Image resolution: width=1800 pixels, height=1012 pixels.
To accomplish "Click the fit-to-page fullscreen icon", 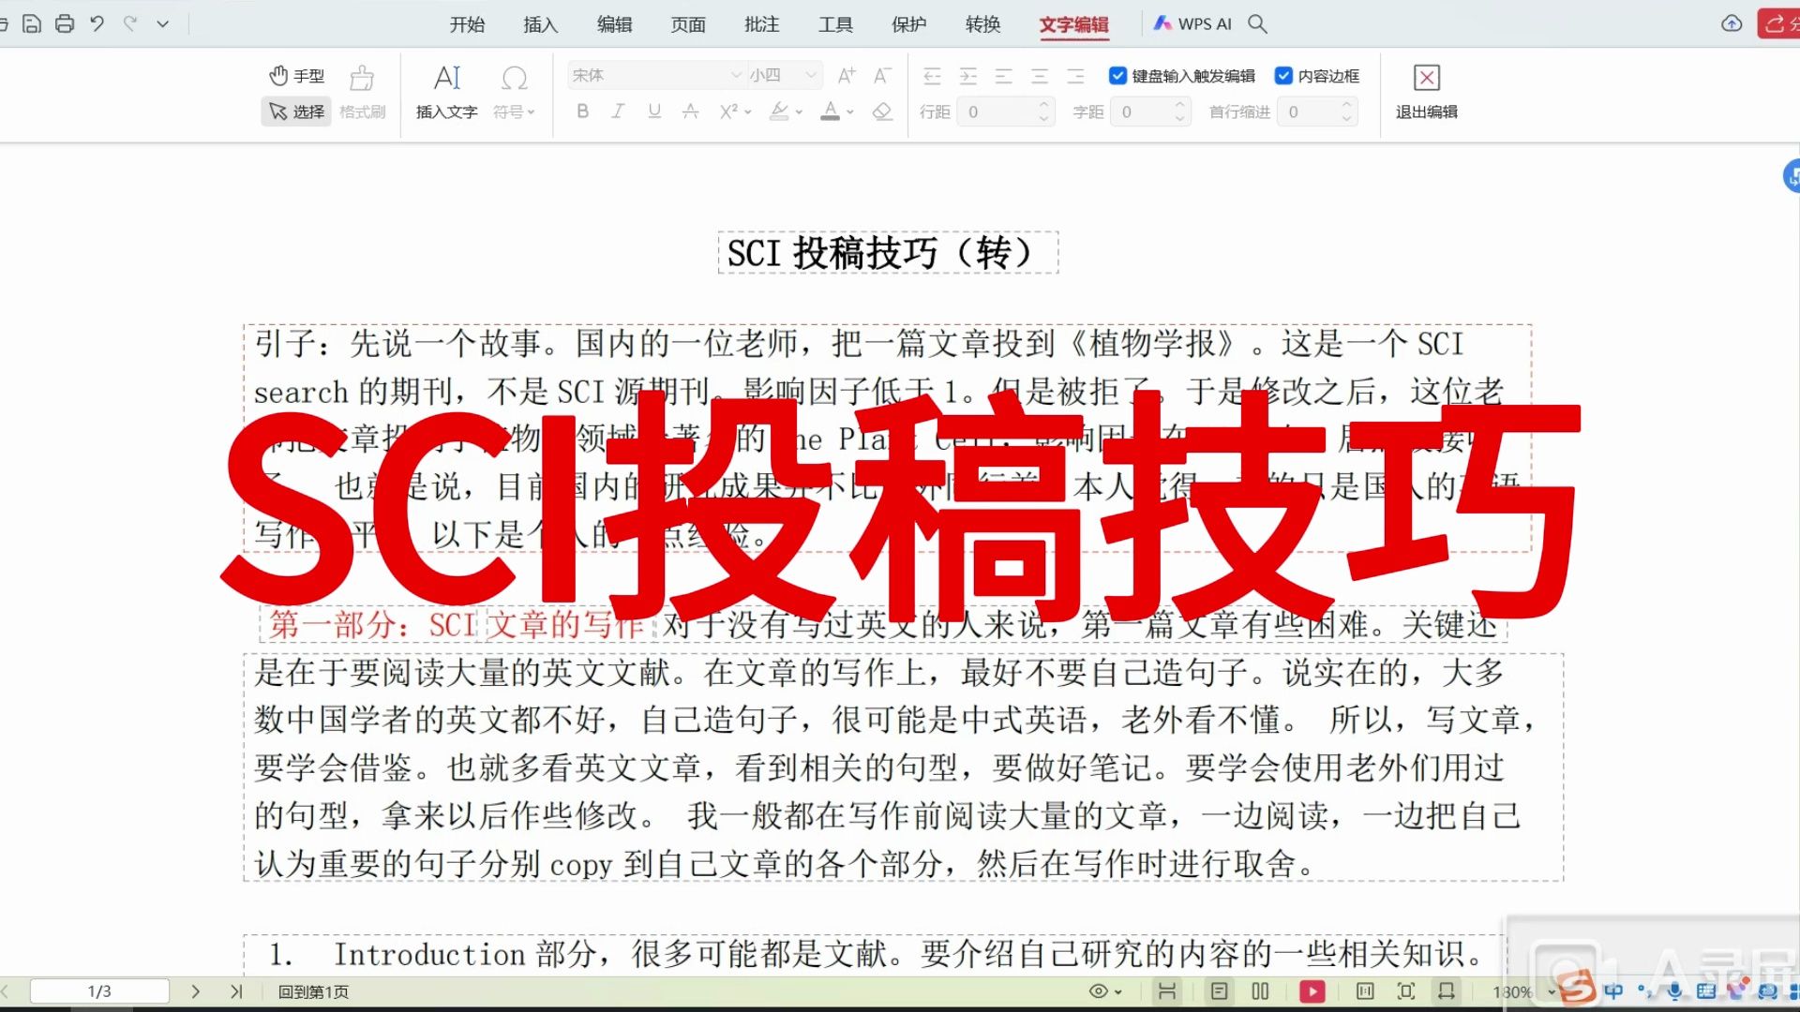I will click(x=1406, y=990).
